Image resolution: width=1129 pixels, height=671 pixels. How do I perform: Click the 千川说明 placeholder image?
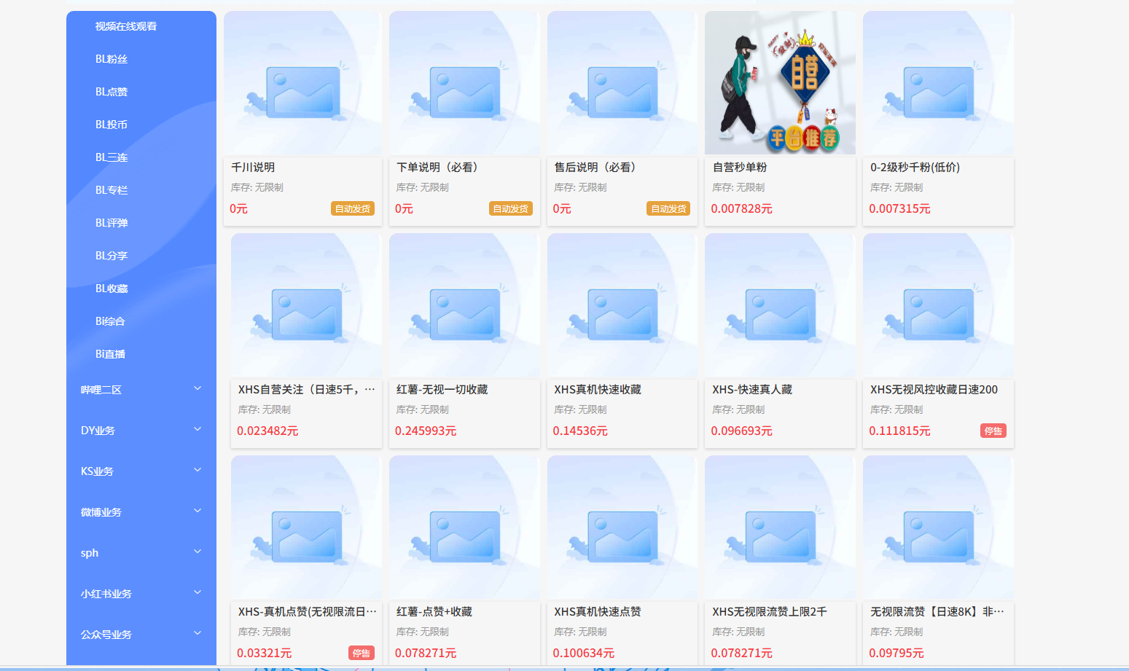tap(302, 82)
